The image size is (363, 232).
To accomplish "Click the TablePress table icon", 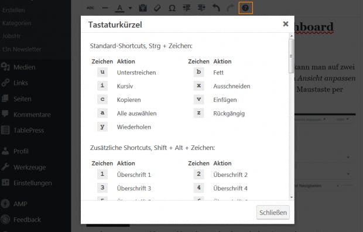I will tap(5, 130).
